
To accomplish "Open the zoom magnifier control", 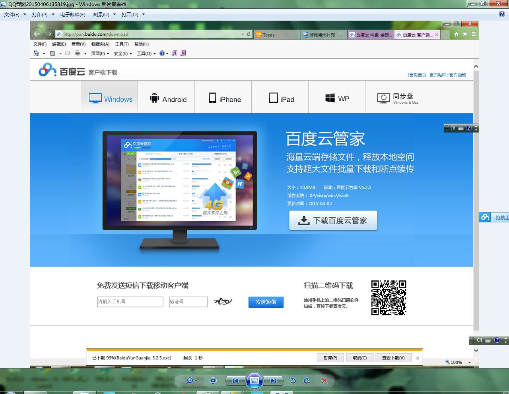I will click(192, 380).
